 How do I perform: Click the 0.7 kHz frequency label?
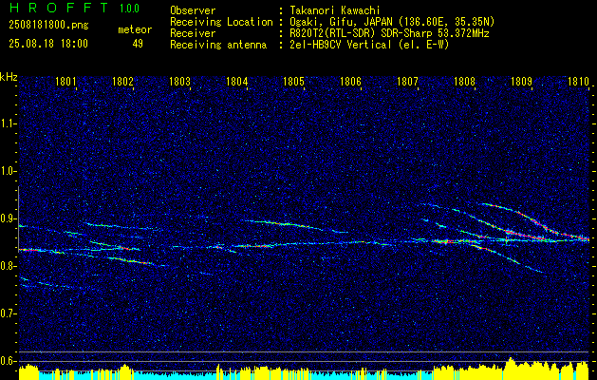(x=8, y=313)
